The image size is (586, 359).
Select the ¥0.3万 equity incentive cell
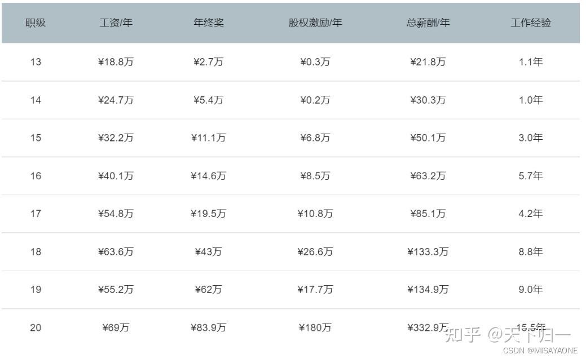click(315, 62)
